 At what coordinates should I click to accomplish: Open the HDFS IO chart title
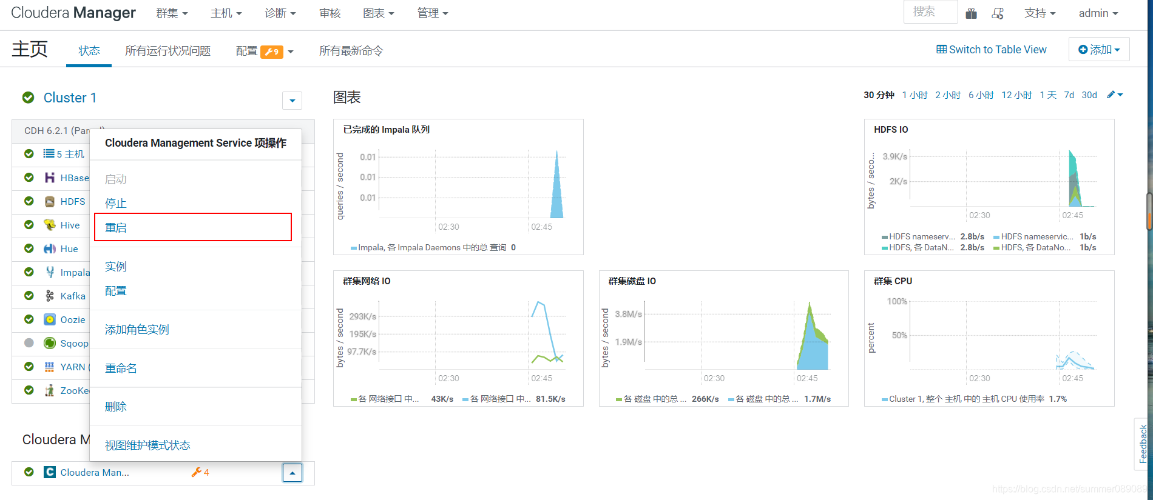[891, 130]
